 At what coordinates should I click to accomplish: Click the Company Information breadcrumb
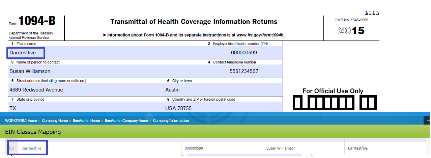click(x=171, y=121)
